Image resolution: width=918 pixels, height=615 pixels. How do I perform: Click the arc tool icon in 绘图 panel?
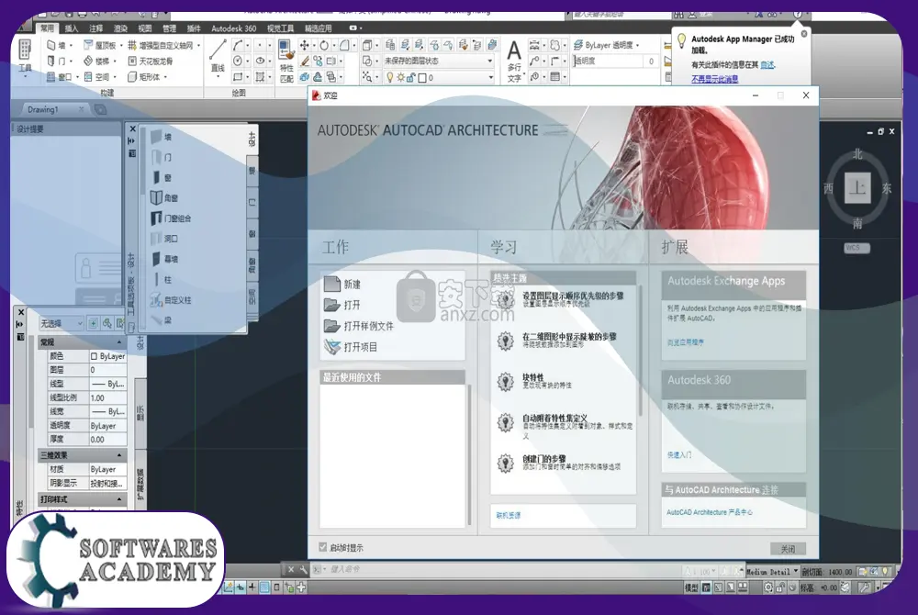tap(238, 45)
